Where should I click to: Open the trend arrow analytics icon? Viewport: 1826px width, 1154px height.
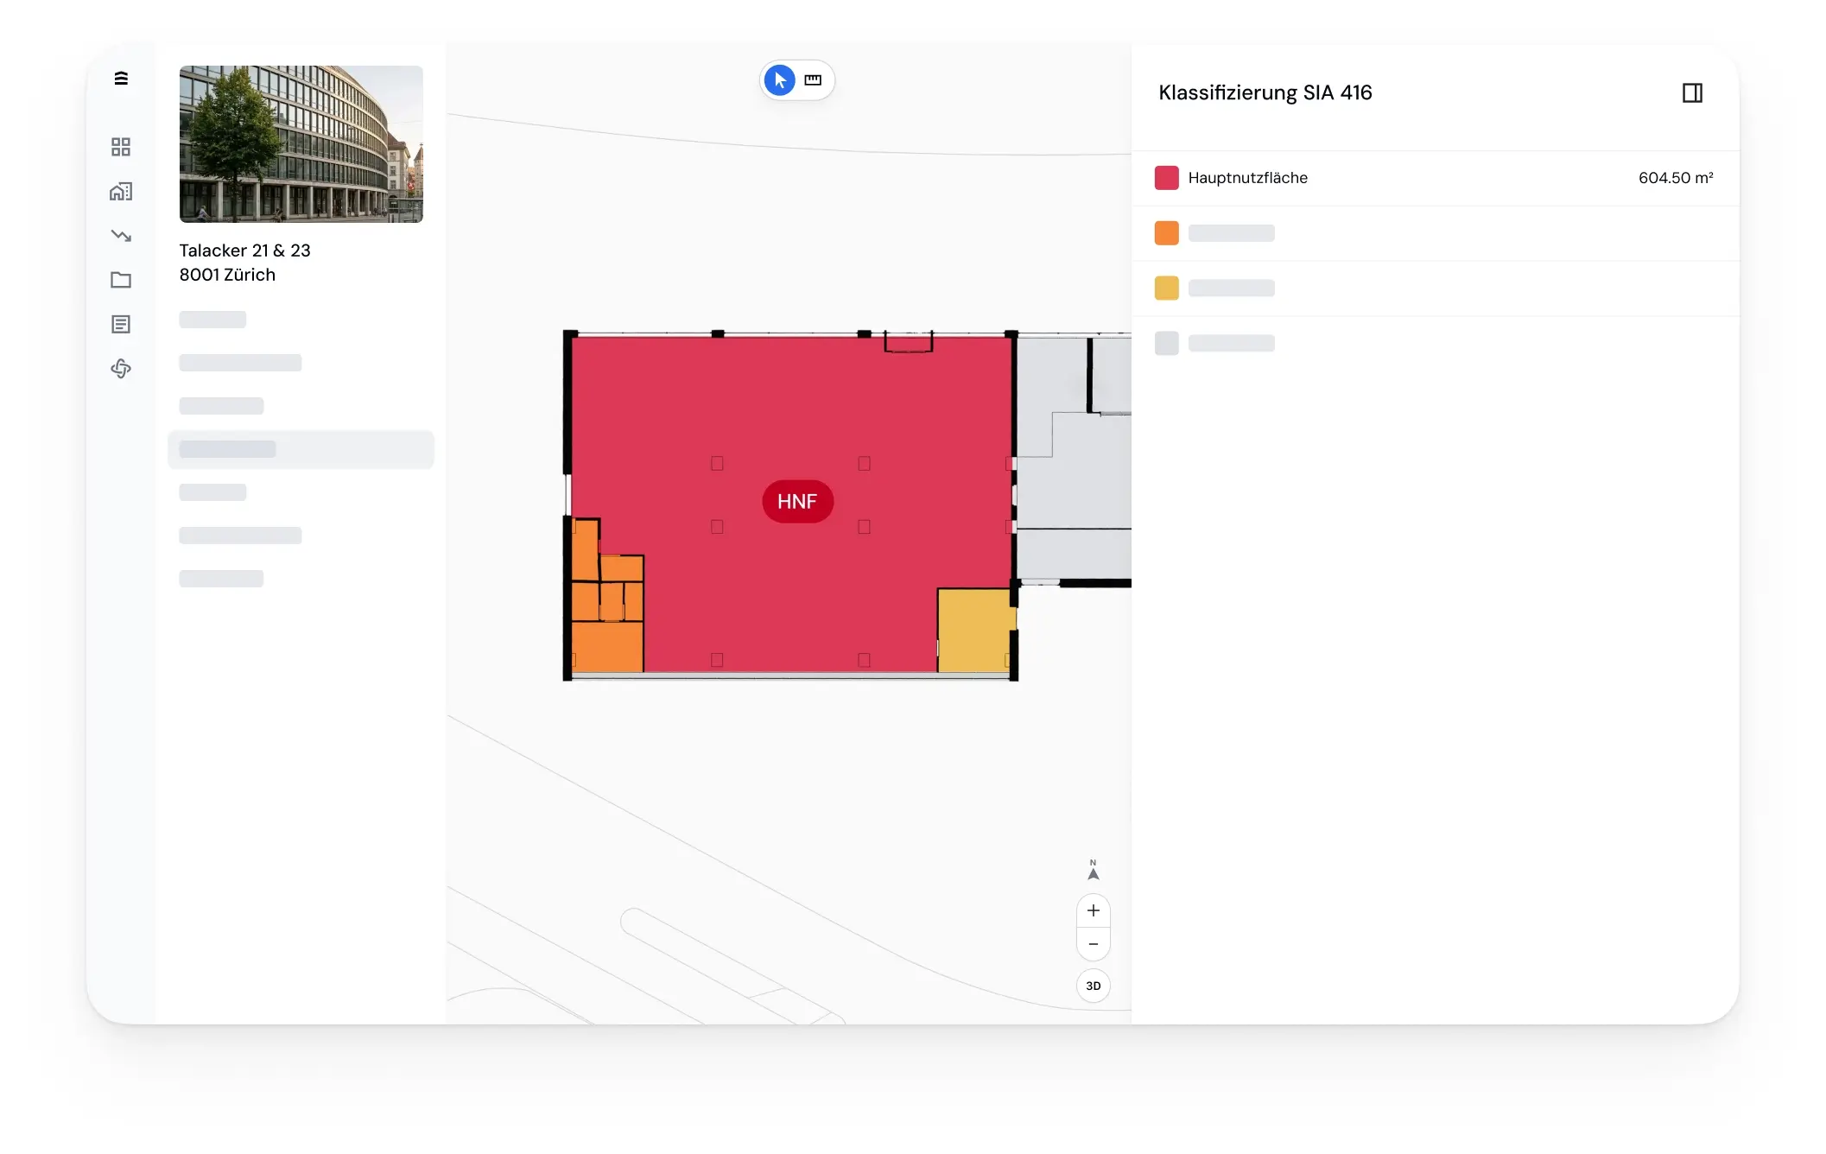coord(121,236)
